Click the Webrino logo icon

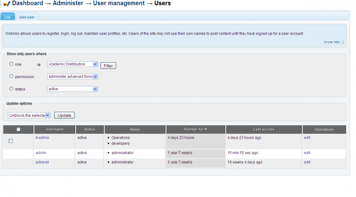pyautogui.click(x=6, y=4)
